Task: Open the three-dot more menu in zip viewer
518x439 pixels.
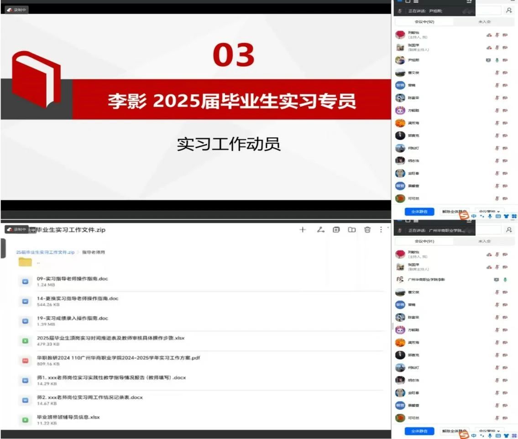Action: [x=381, y=230]
